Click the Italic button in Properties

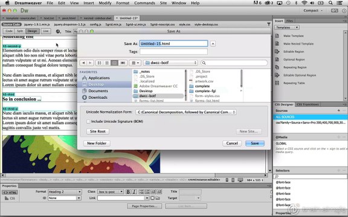point(134,192)
